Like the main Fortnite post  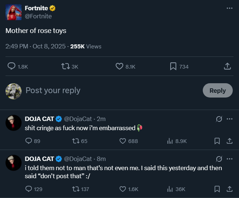120,66
